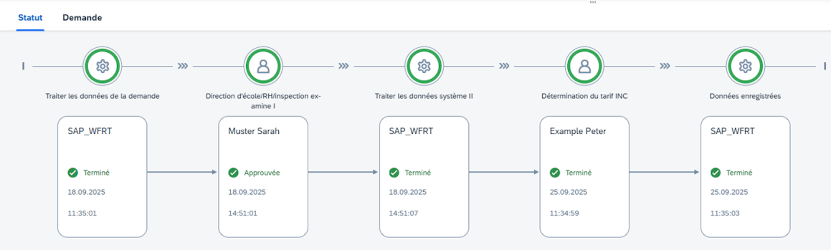Image resolution: width=831 pixels, height=250 pixels.
Task: Click the label Détermination du tarif INC
Action: (585, 96)
